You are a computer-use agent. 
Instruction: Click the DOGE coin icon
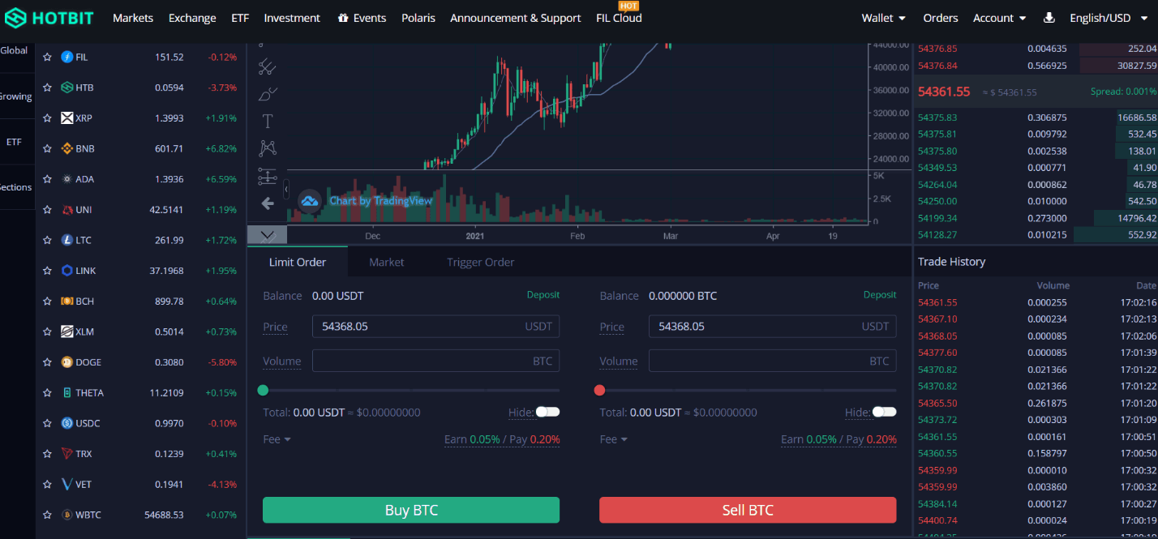point(67,362)
